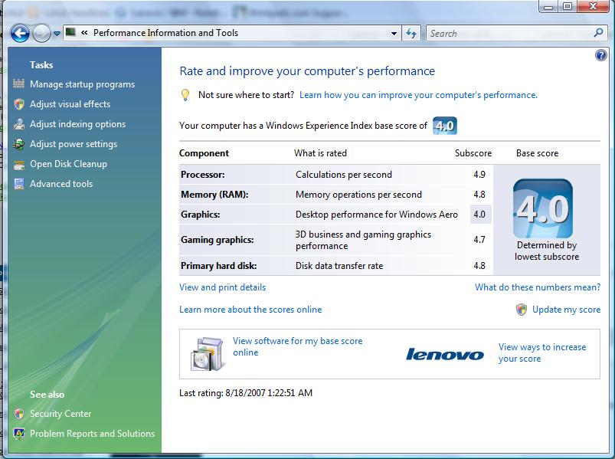Click Update my score link
The image size is (615, 459).
[566, 310]
